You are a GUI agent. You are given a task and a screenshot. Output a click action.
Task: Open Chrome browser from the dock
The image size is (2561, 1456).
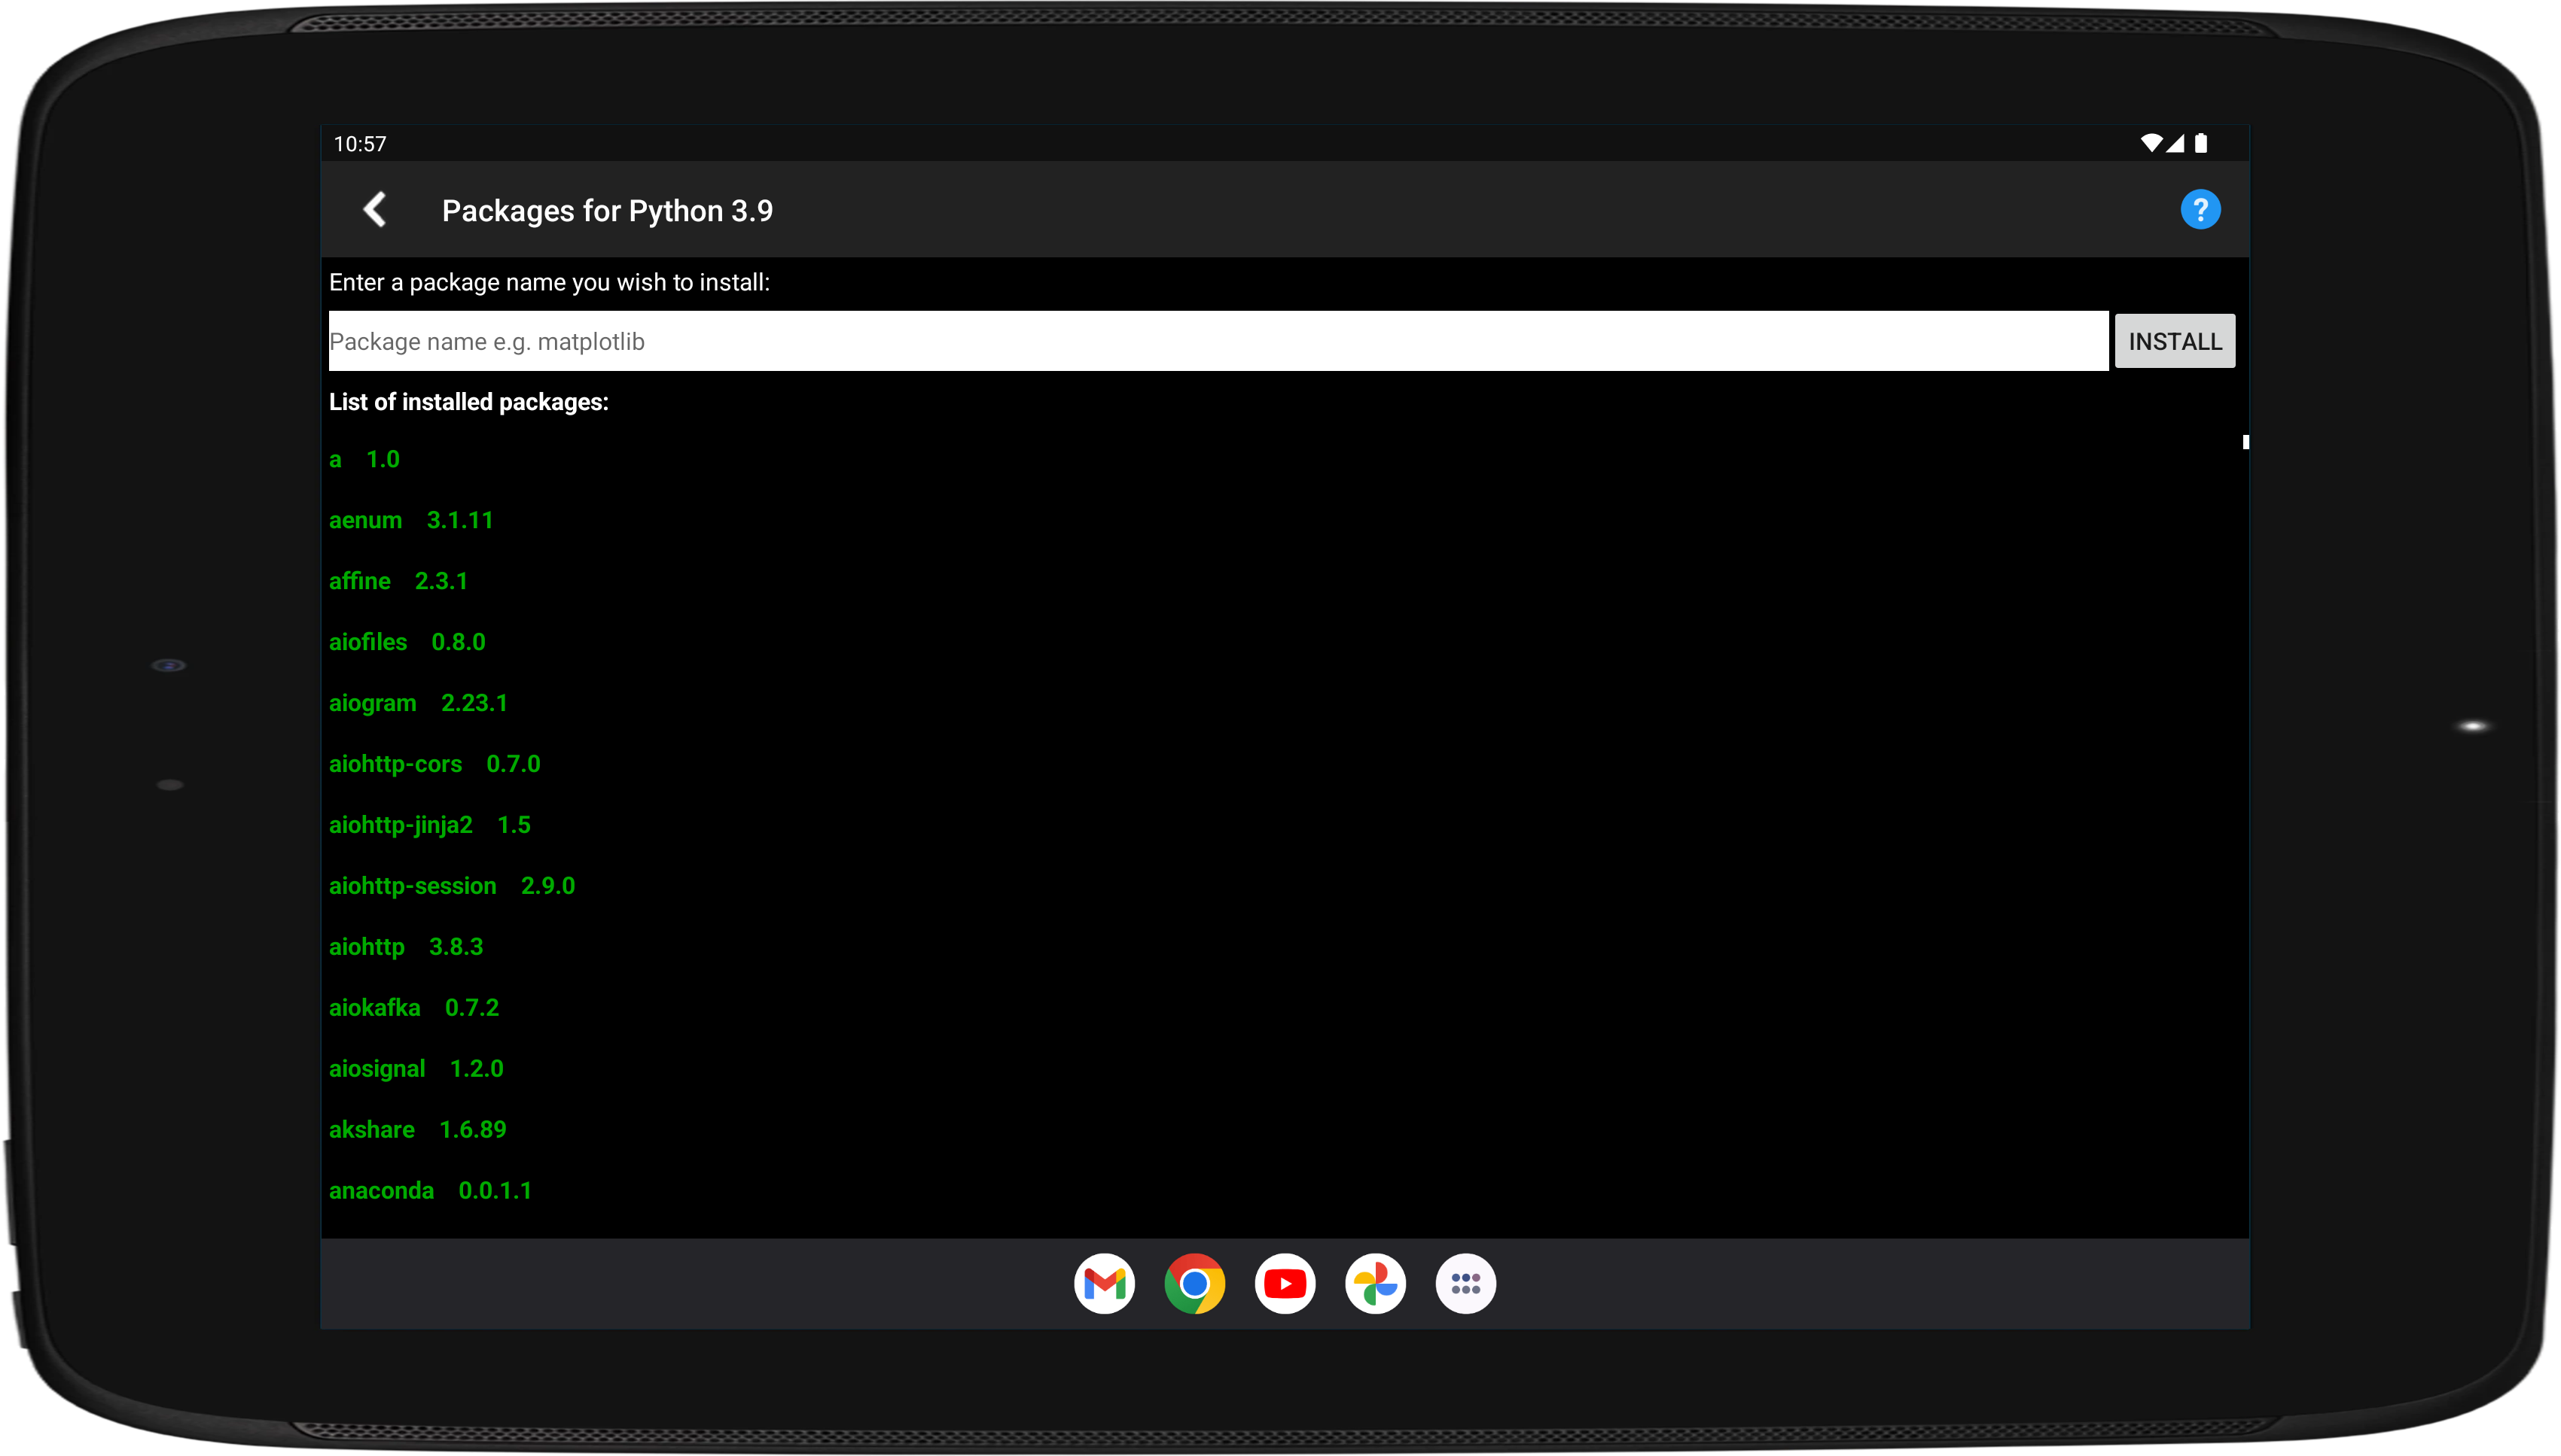click(x=1194, y=1283)
